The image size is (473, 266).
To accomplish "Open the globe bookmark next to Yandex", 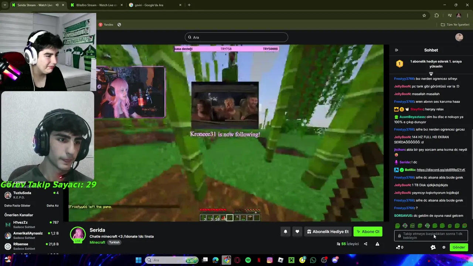I will [119, 24].
